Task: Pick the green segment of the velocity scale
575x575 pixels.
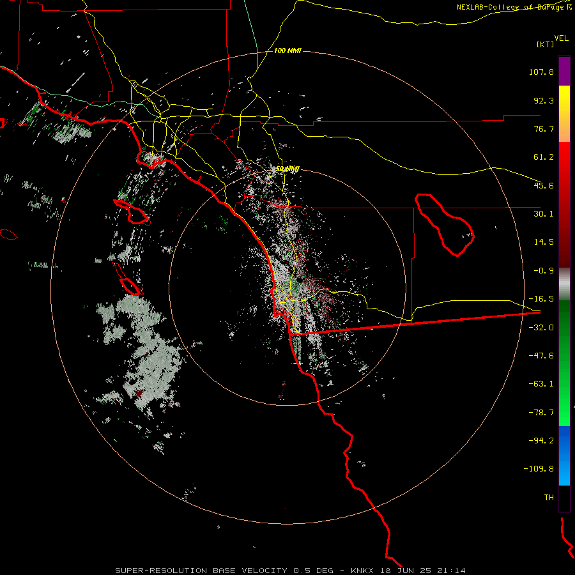Action: coord(564,363)
